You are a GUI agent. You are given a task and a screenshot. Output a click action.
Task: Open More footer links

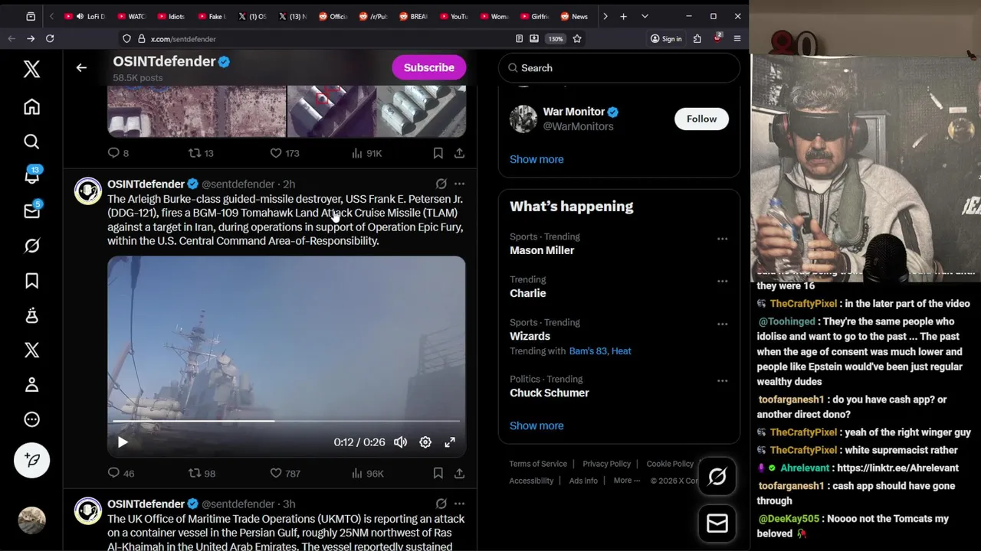pos(626,481)
